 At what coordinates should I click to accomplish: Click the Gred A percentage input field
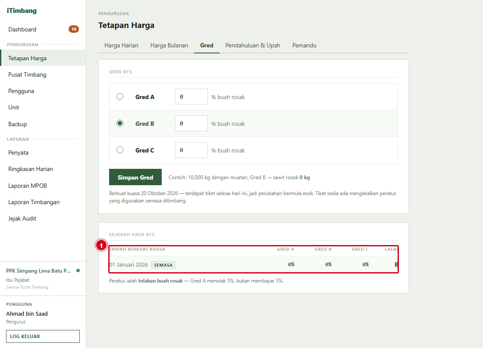[x=191, y=96]
